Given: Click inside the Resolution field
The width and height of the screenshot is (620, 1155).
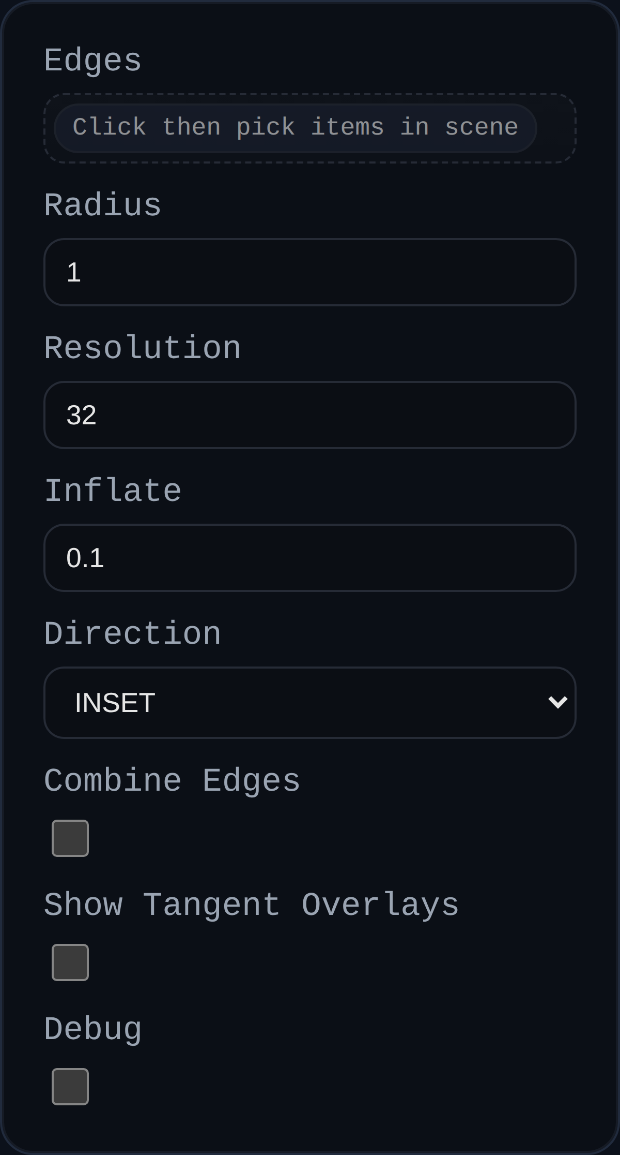Looking at the screenshot, I should click(x=310, y=414).
